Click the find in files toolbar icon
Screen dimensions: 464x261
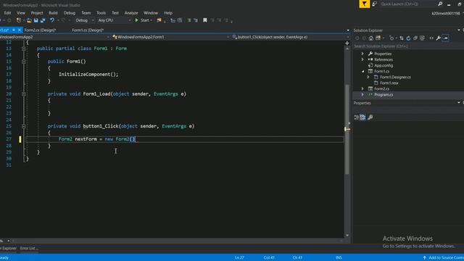tap(159, 20)
